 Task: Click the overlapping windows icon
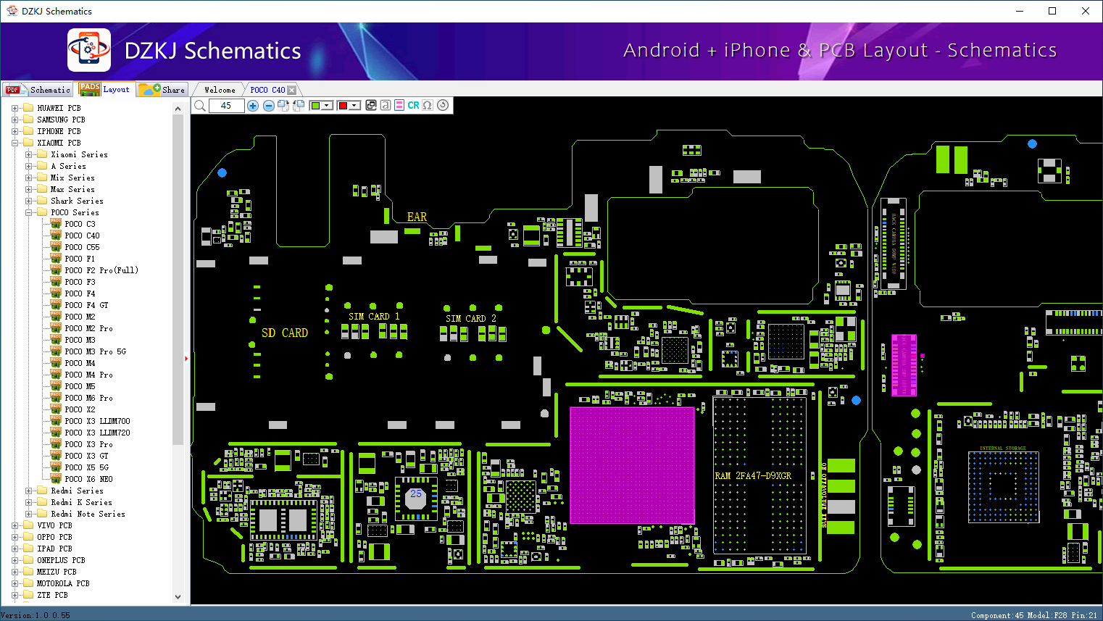coord(371,106)
